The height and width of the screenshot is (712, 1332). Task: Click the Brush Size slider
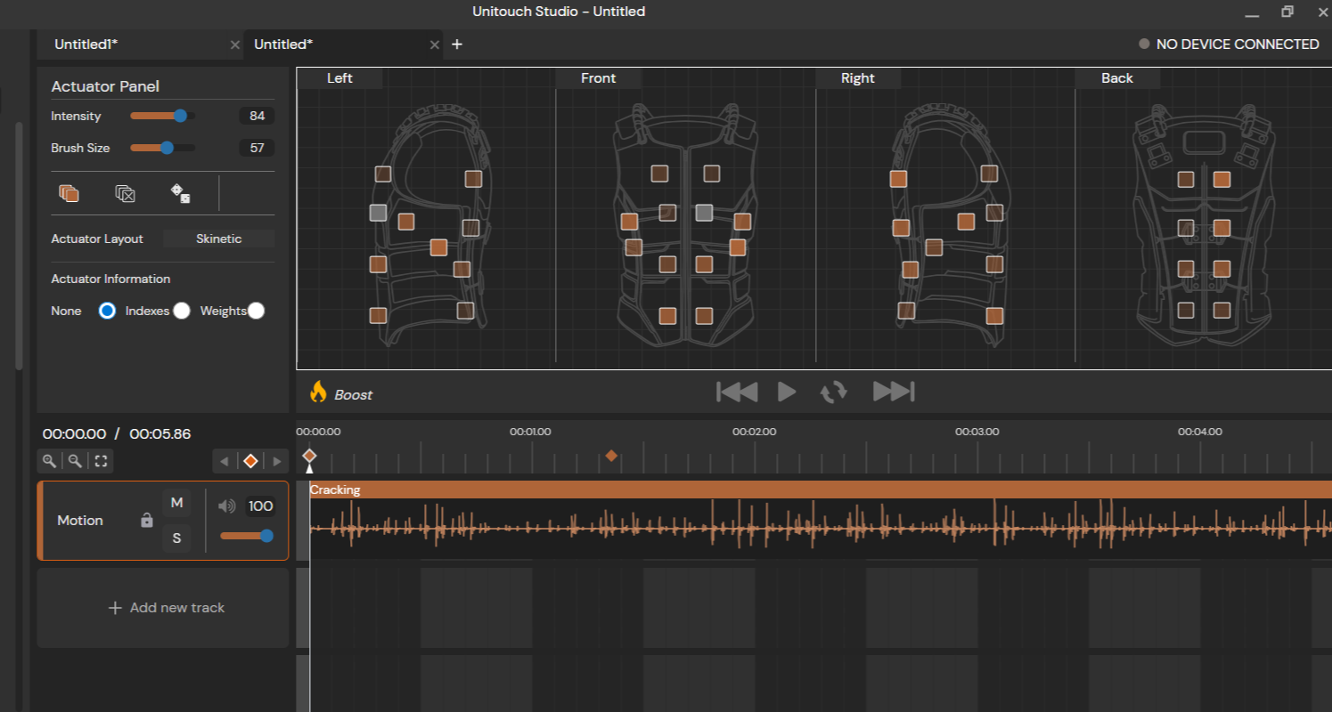(x=162, y=148)
